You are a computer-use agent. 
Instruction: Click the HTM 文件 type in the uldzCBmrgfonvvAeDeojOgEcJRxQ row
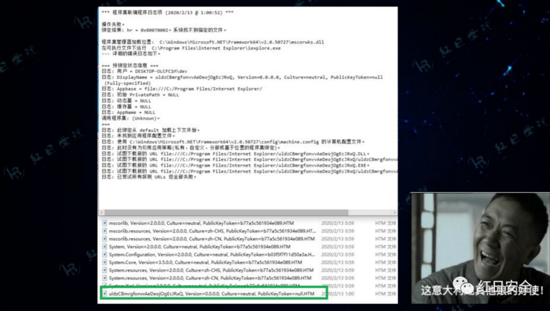click(385, 294)
